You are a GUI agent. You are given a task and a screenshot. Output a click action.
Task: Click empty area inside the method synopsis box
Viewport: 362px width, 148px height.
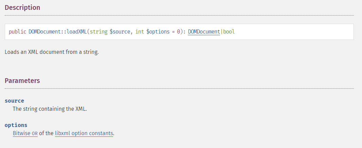(x=293, y=32)
